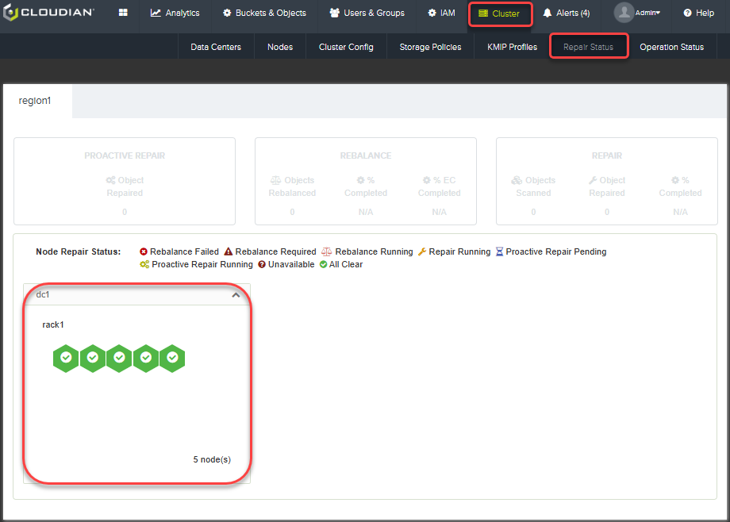The width and height of the screenshot is (730, 522).
Task: Open the Admin dropdown menu
Action: [648, 13]
